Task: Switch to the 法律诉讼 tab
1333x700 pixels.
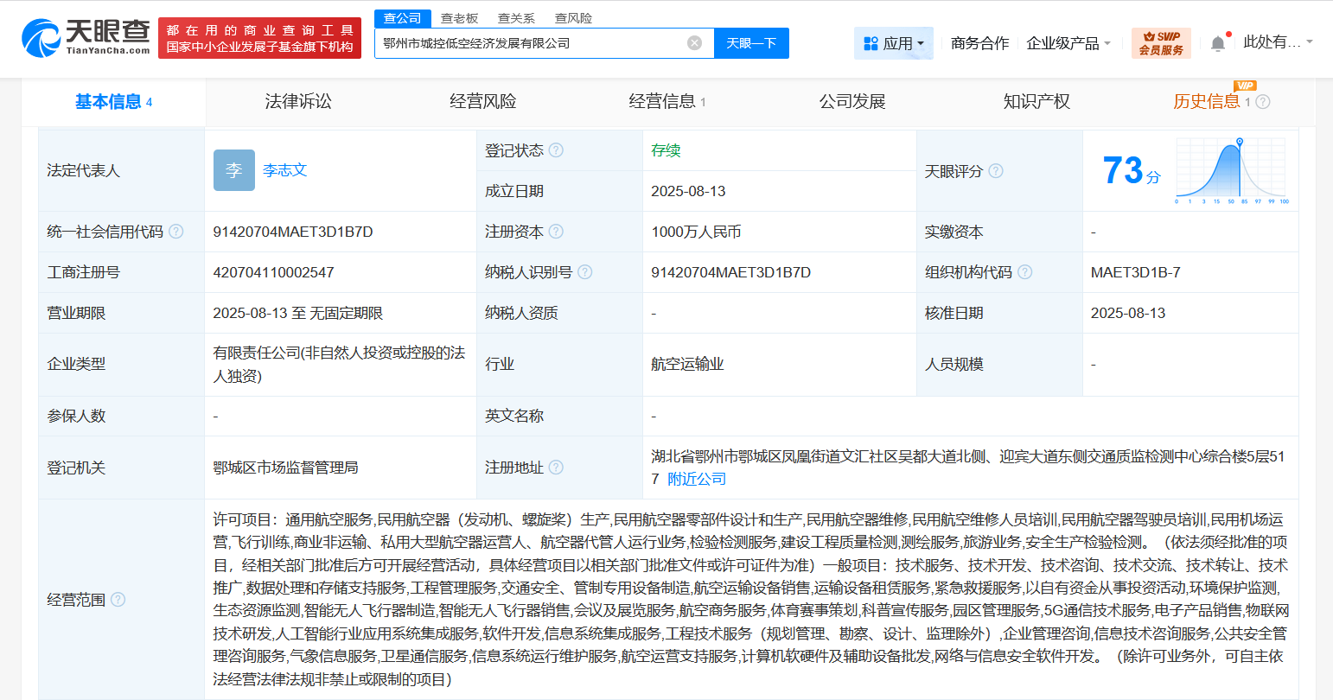Action: (x=298, y=102)
